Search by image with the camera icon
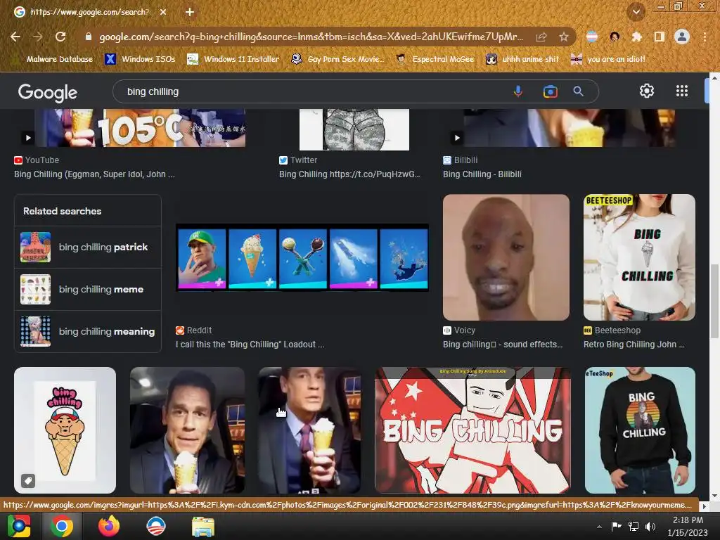 click(550, 91)
